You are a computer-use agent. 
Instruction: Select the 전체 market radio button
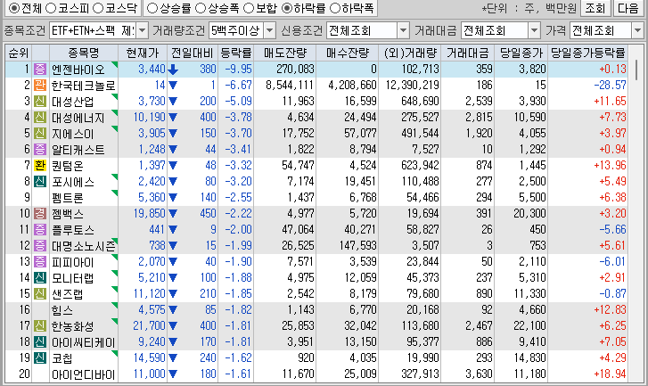(13, 8)
